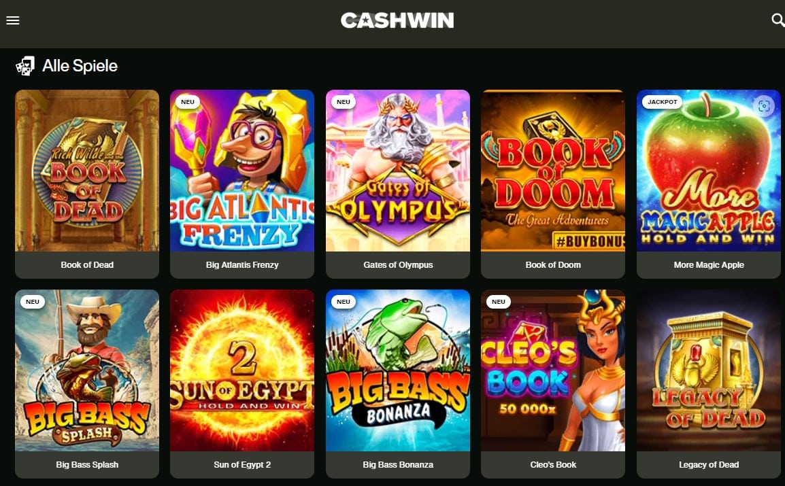This screenshot has height=486, width=785.
Task: Click the Big Bass Splash title label
Action: pyautogui.click(x=87, y=464)
